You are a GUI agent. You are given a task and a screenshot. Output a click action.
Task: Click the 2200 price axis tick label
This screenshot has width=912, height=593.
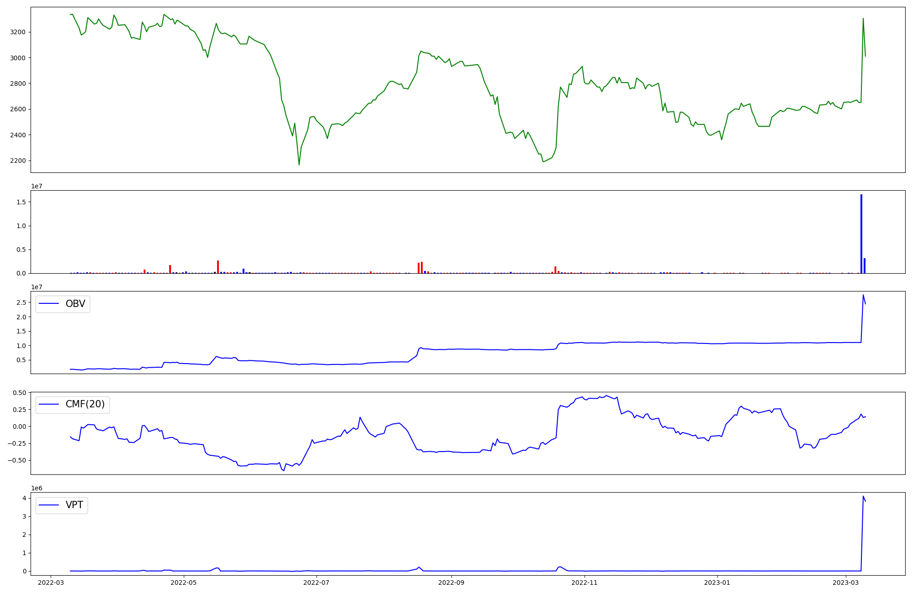18,161
